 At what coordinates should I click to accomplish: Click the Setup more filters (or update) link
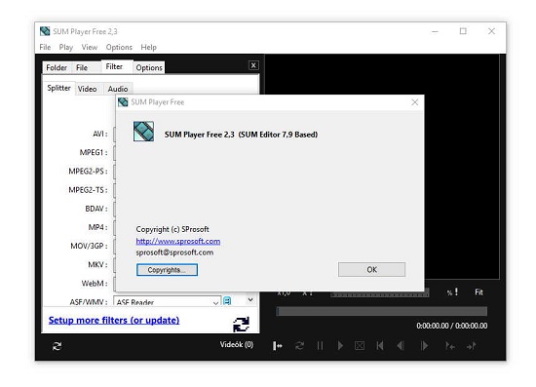coord(114,320)
